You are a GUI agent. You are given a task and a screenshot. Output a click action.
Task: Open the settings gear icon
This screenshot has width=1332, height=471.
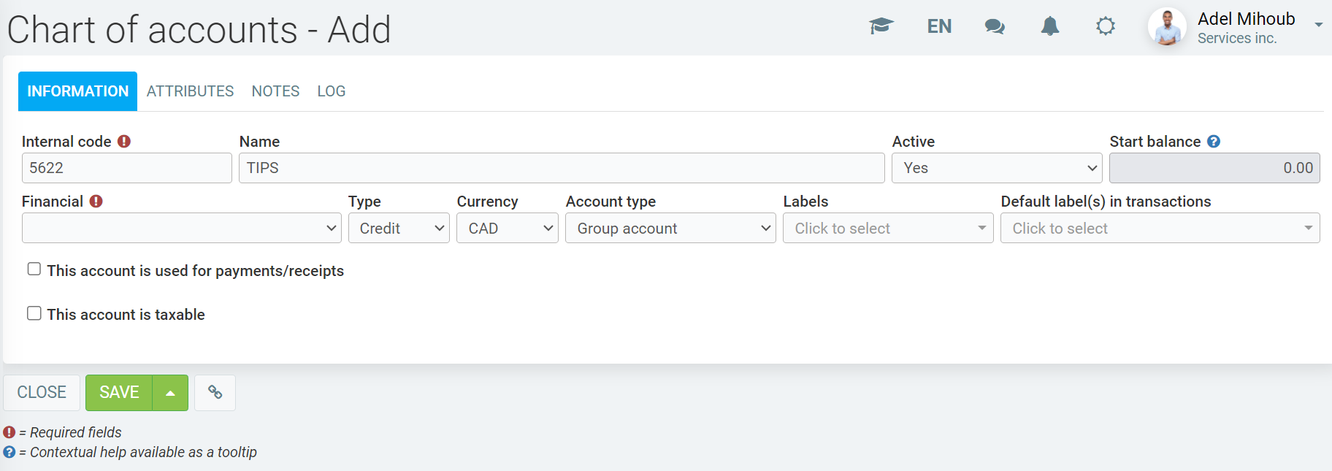coord(1105,27)
